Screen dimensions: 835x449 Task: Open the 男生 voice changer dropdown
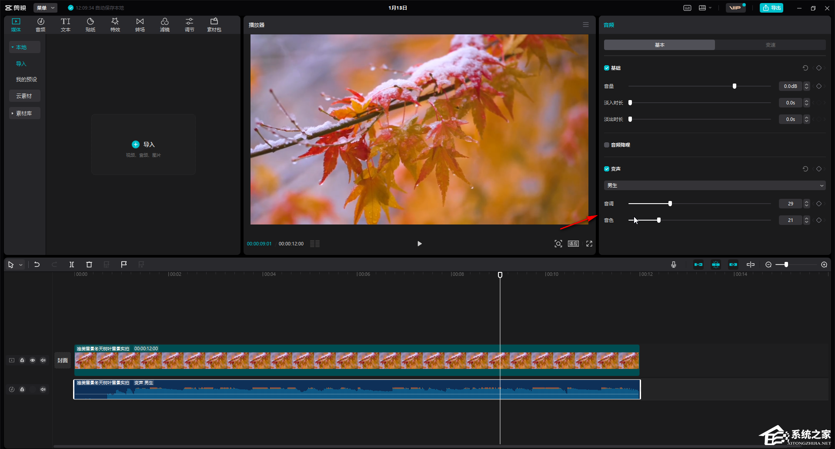click(x=715, y=185)
